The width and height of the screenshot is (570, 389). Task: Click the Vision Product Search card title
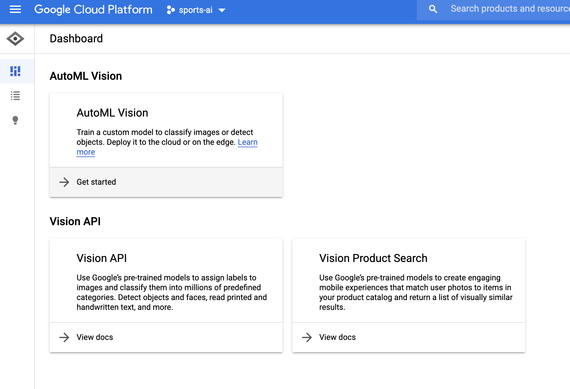tap(373, 258)
